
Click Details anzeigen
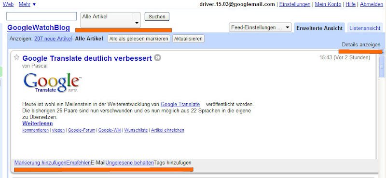click(x=361, y=45)
